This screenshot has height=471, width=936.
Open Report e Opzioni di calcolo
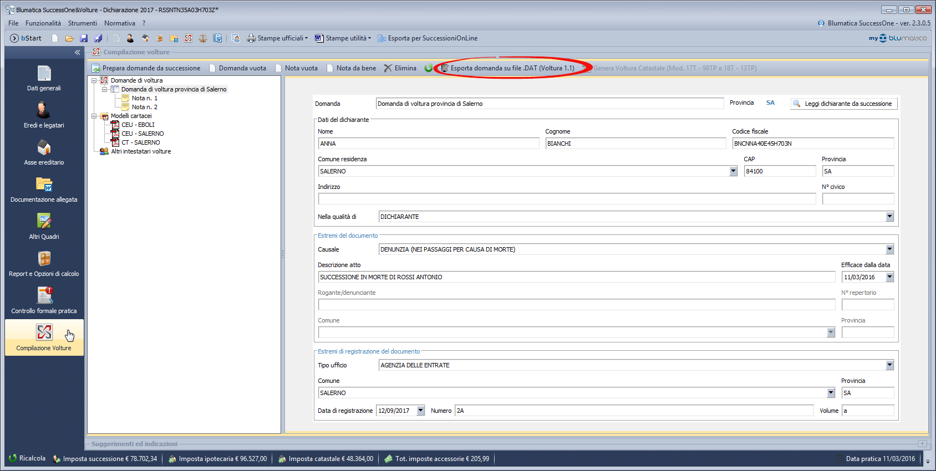point(44,264)
